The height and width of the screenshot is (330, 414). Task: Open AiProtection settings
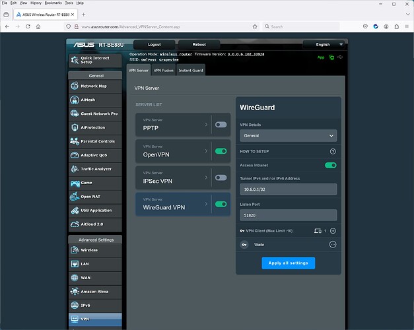(x=95, y=127)
